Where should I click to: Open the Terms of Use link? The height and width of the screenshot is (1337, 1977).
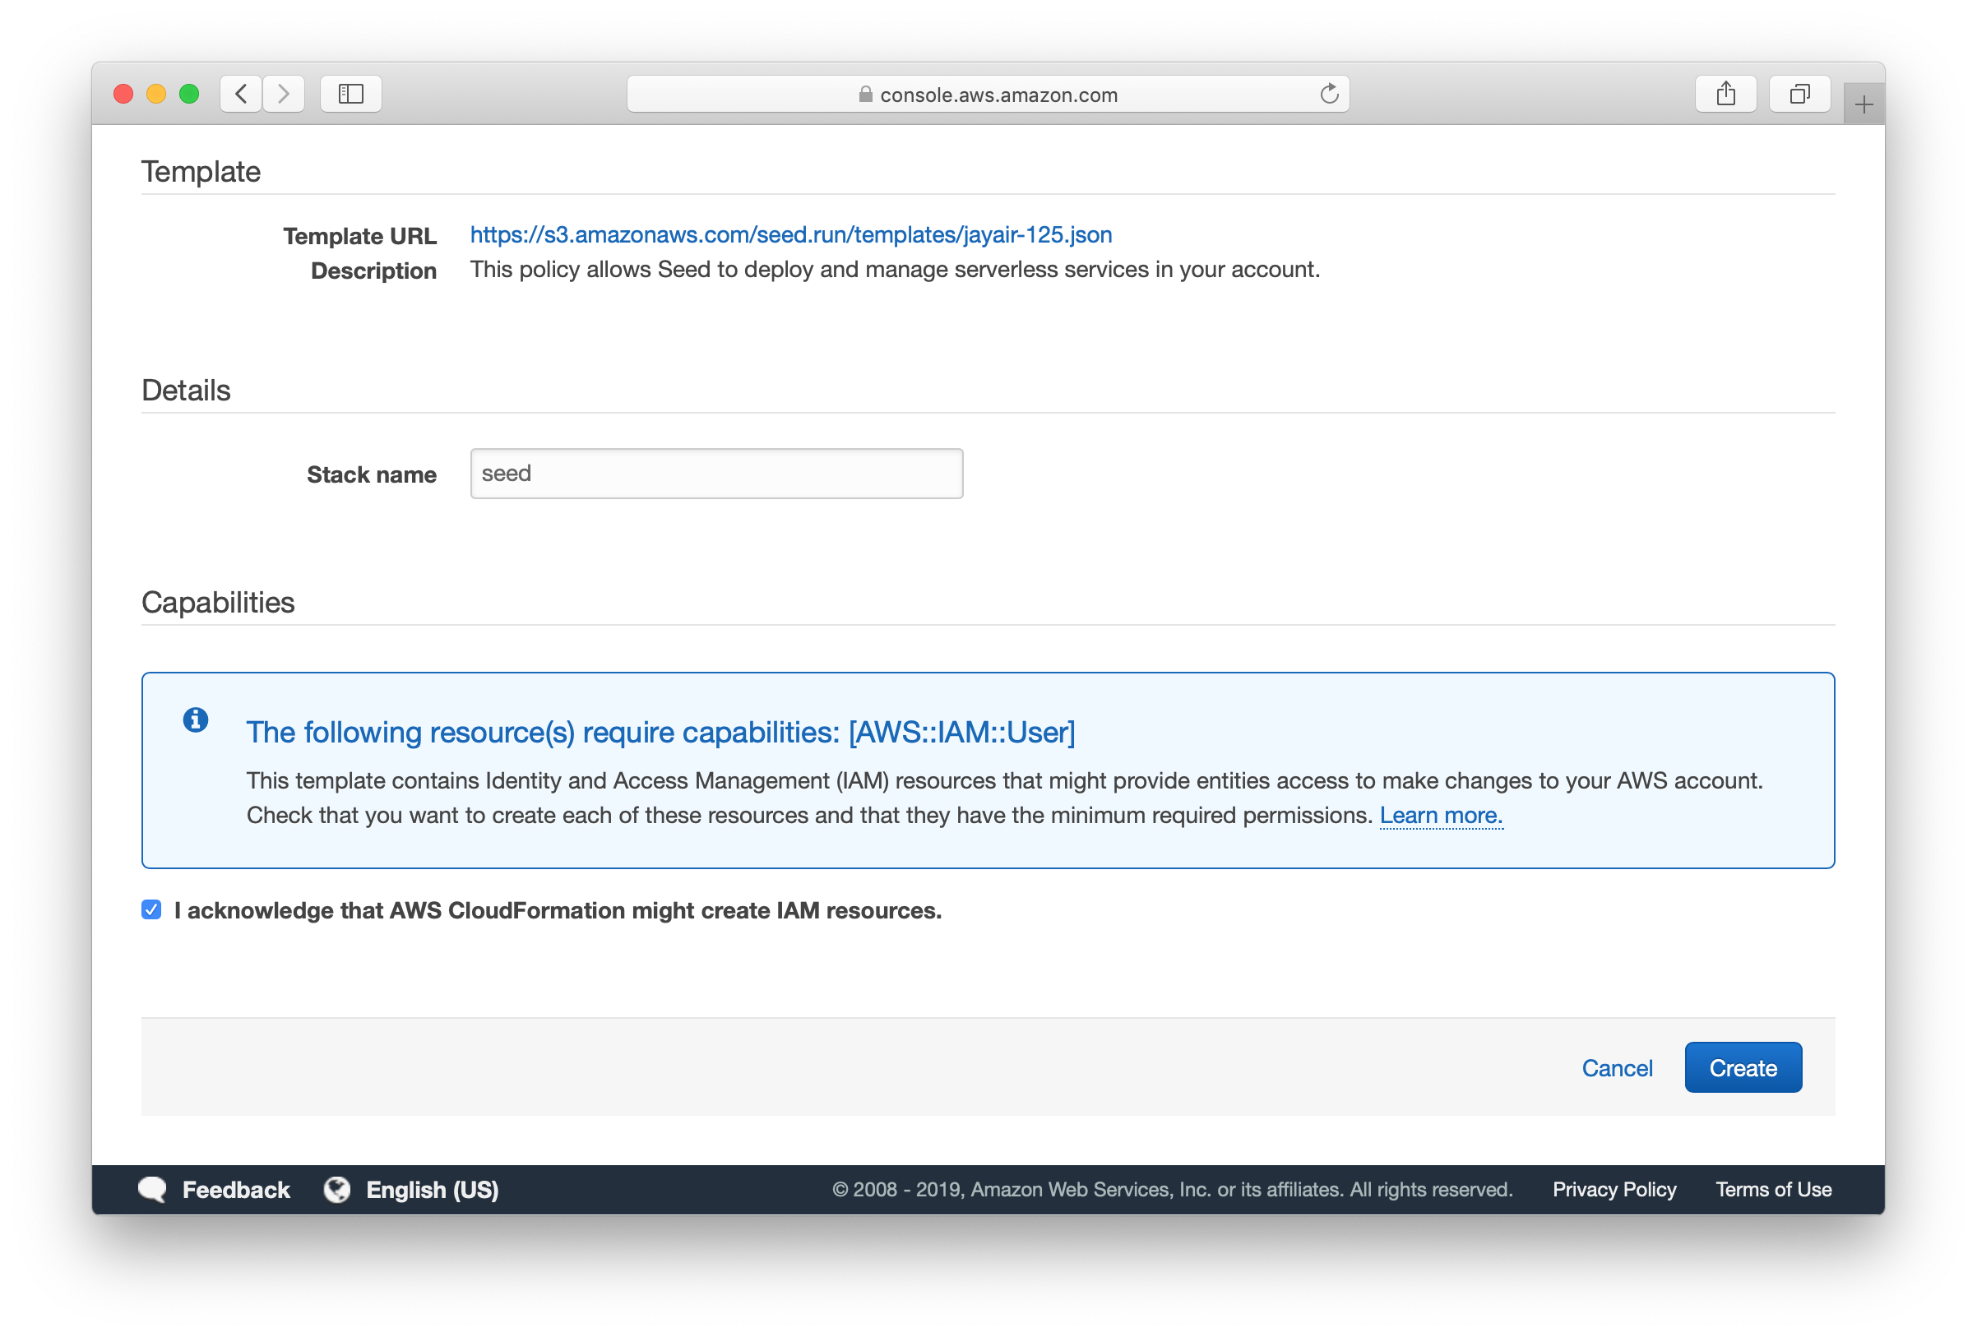coord(1773,1189)
